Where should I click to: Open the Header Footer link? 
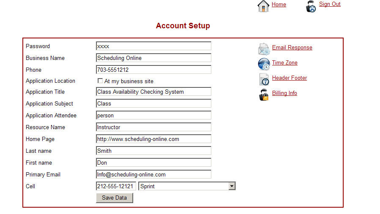tap(290, 78)
